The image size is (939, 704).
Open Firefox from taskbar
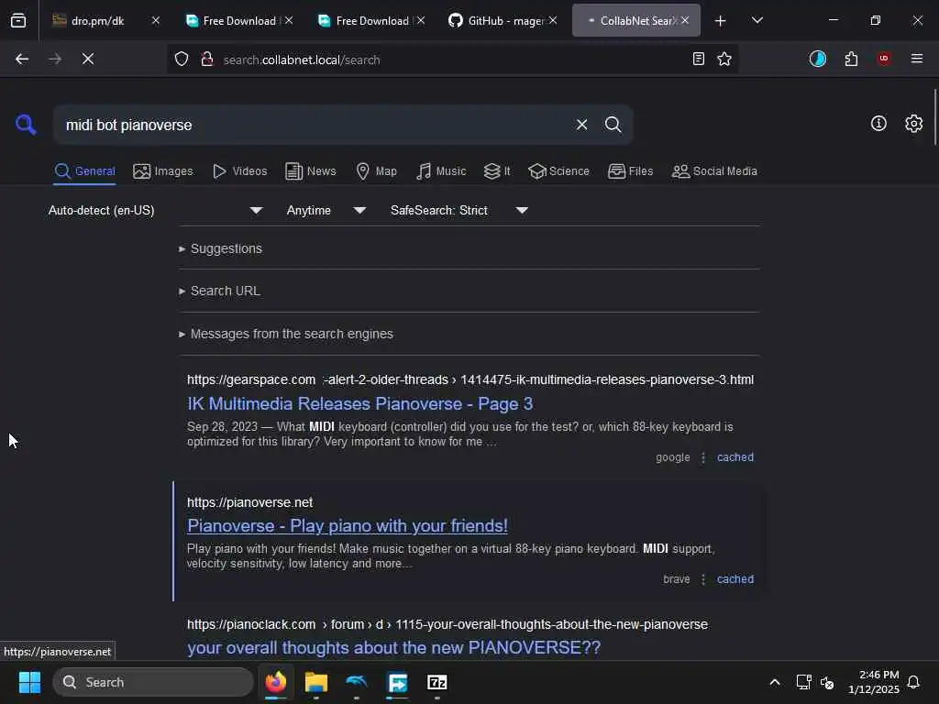tap(275, 682)
